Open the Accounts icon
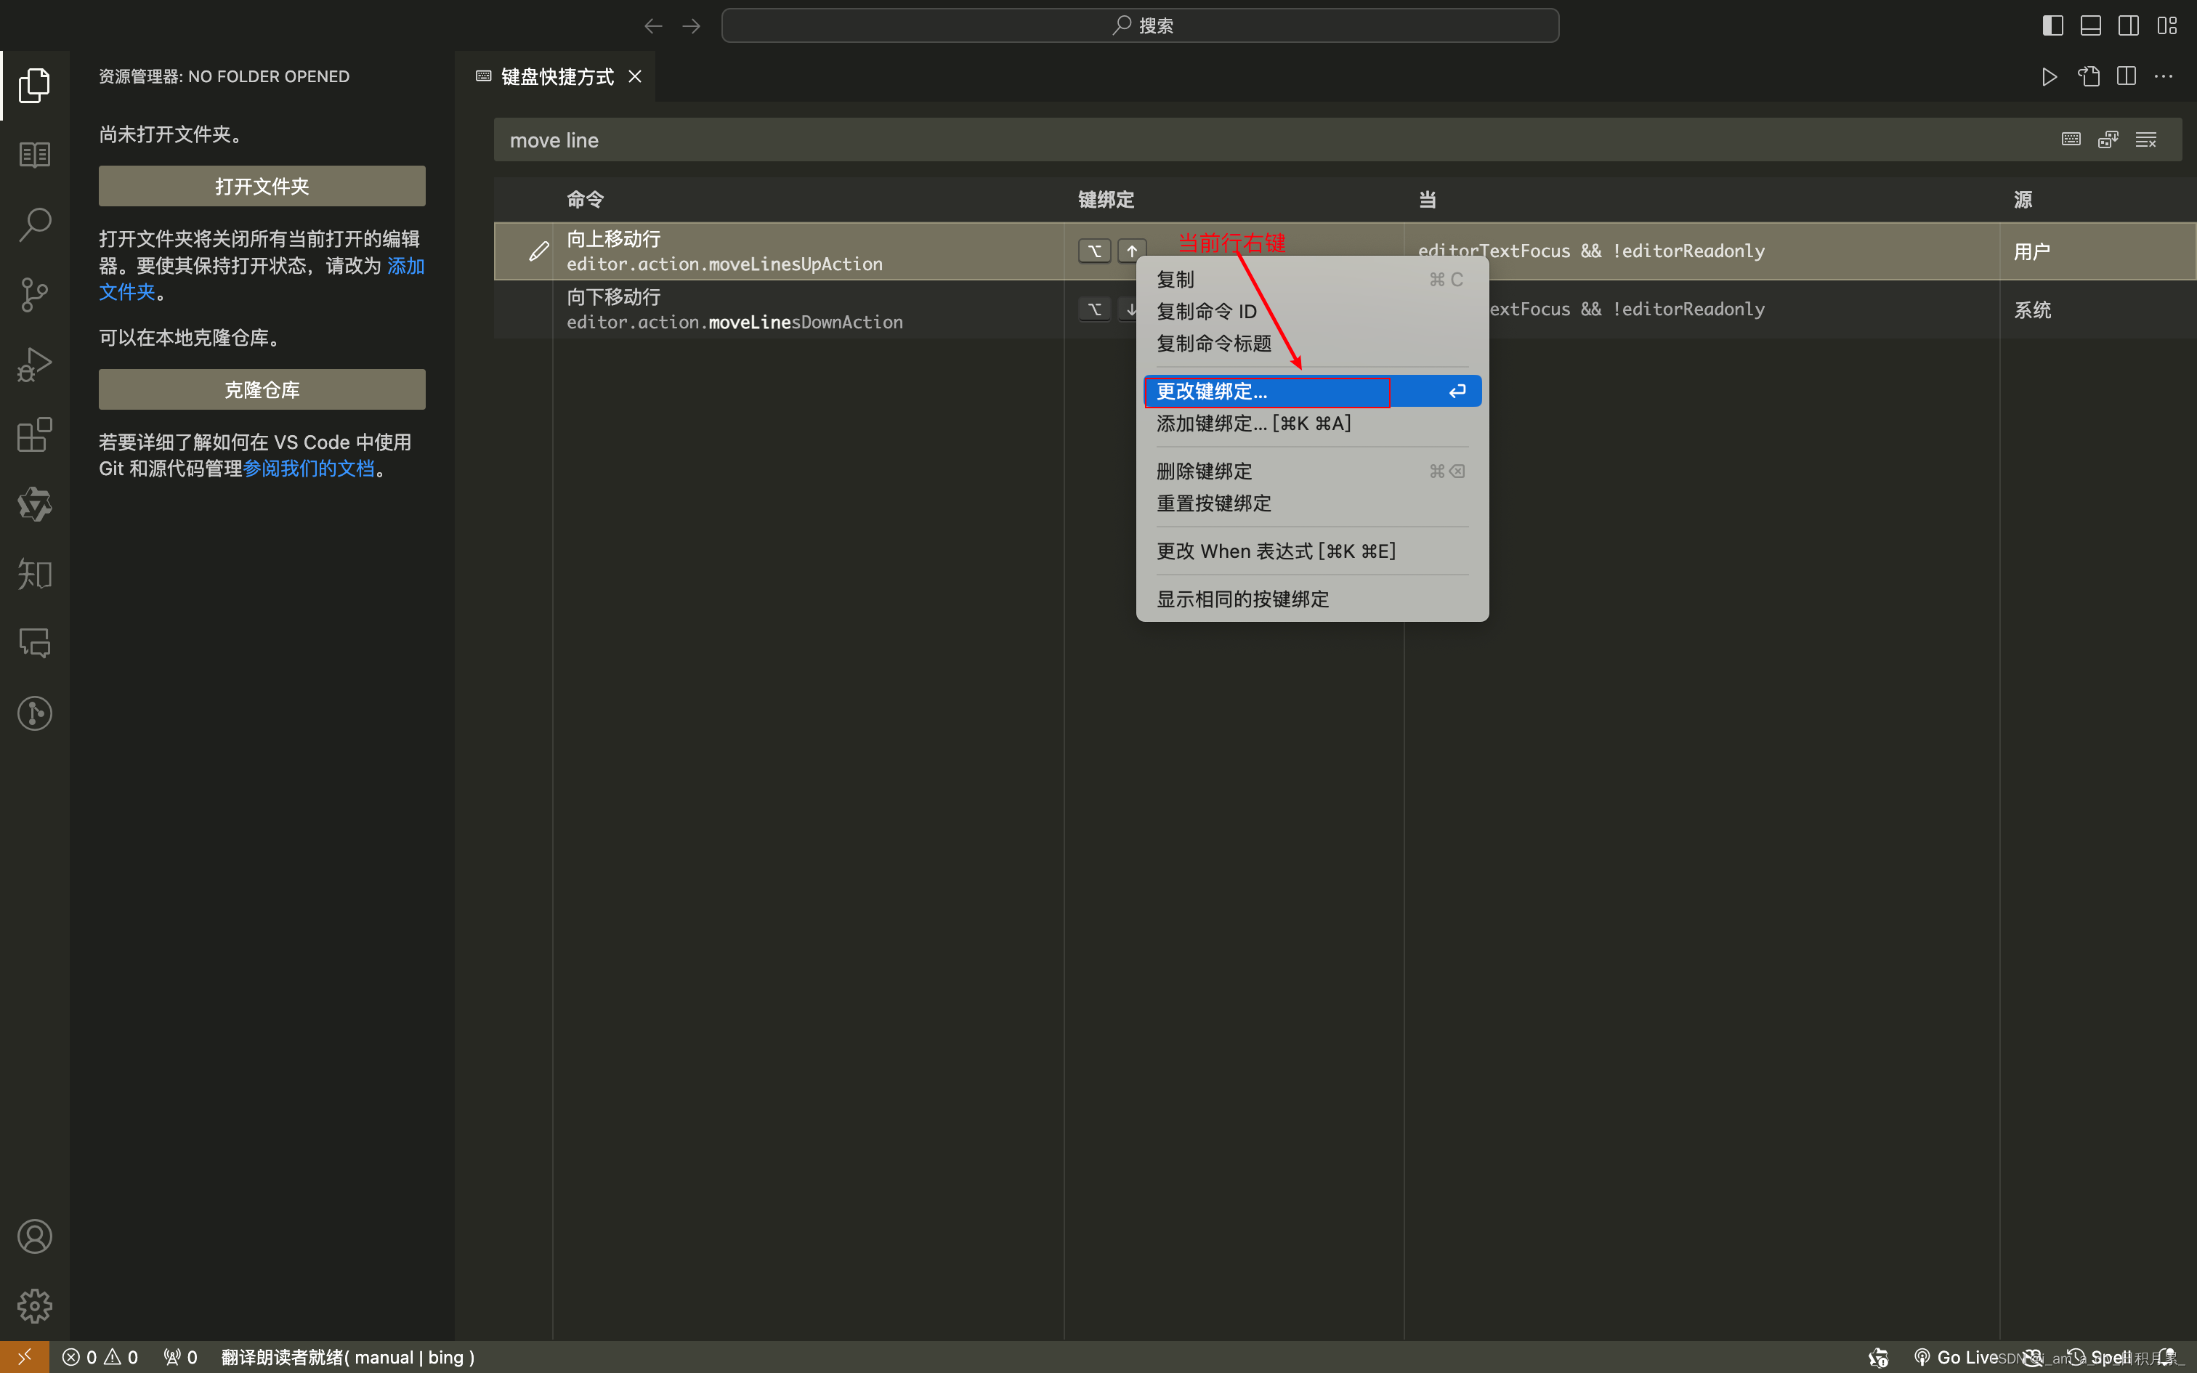The height and width of the screenshot is (1373, 2197). click(34, 1236)
